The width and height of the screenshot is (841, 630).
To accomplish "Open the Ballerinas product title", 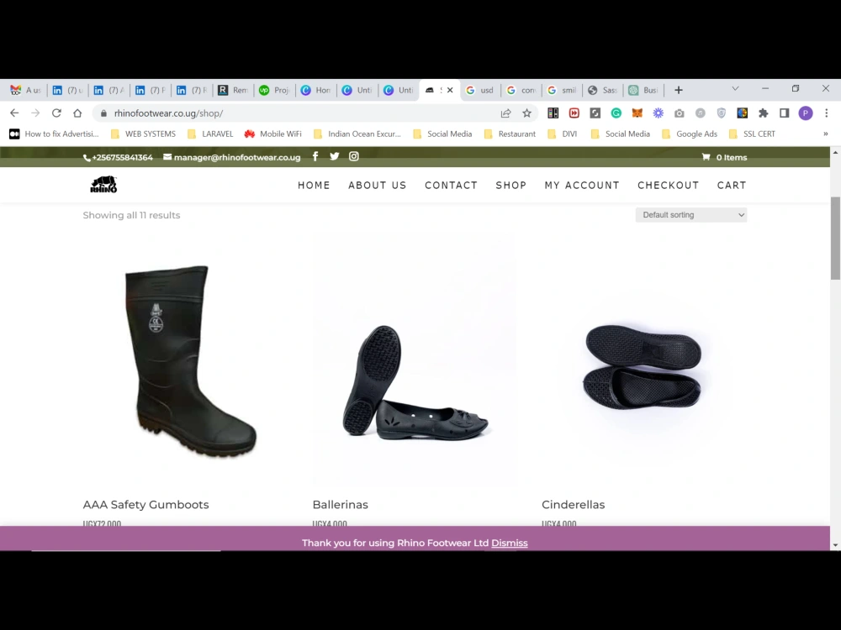I will pos(340,505).
